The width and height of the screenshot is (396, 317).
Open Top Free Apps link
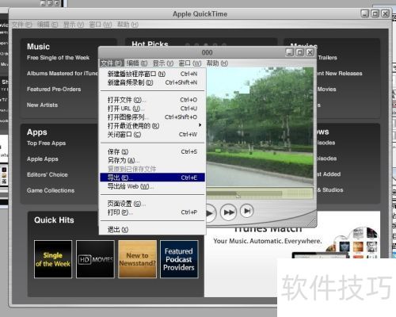[46, 143]
